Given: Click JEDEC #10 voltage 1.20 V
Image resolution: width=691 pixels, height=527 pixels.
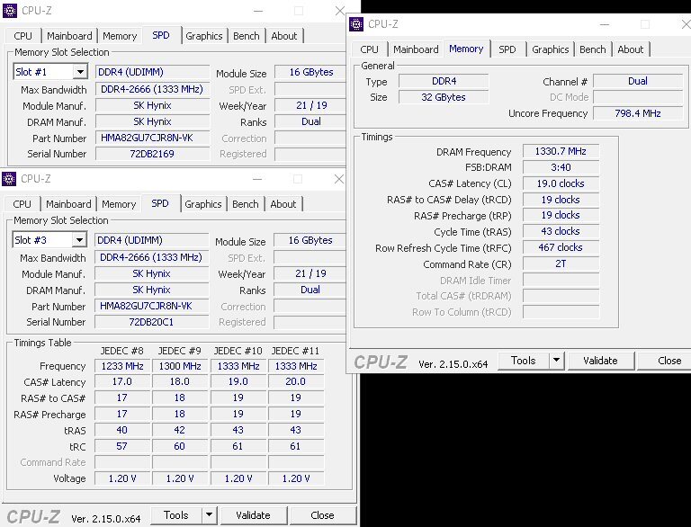Looking at the screenshot, I should point(238,478).
